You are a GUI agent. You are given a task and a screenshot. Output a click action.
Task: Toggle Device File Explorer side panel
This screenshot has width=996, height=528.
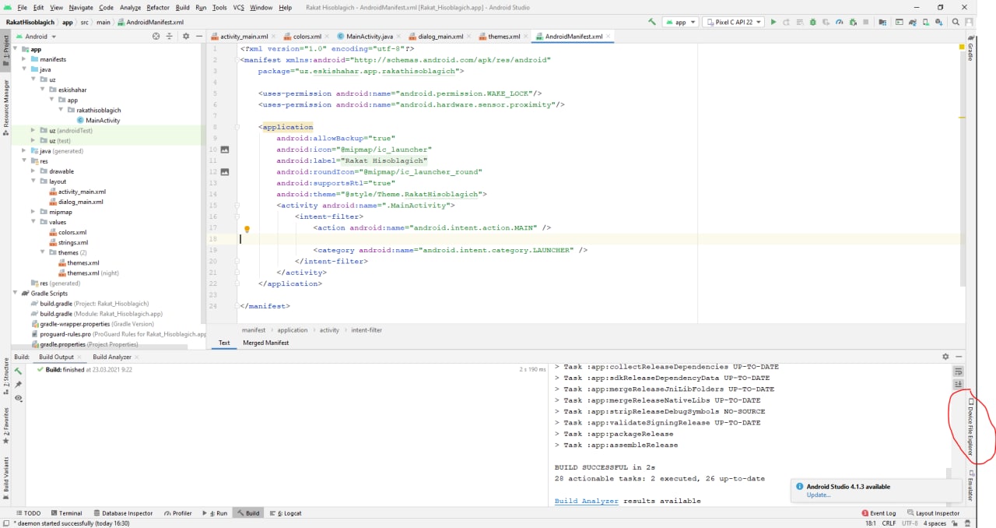click(x=971, y=427)
